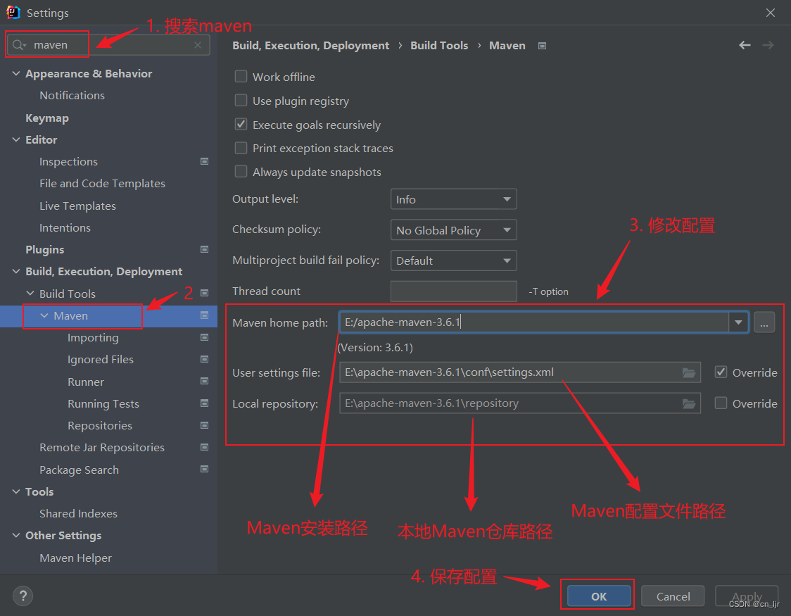The image size is (791, 616).
Task: Click project icon on Runner row
Action: tap(204, 381)
